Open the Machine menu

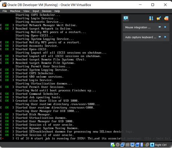coord(15,11)
